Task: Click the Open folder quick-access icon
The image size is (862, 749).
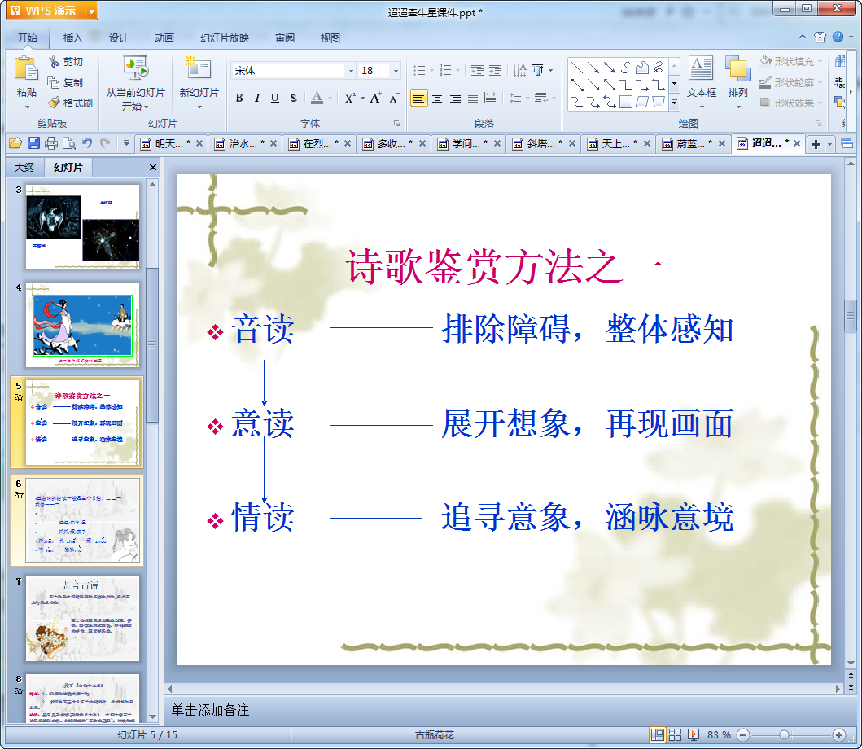Action: click(x=15, y=143)
